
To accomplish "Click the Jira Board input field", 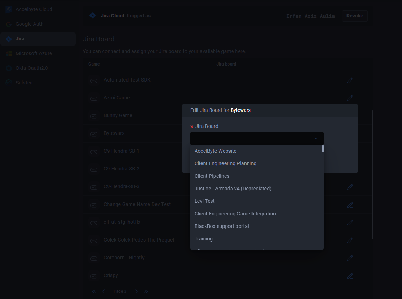I will point(251,139).
